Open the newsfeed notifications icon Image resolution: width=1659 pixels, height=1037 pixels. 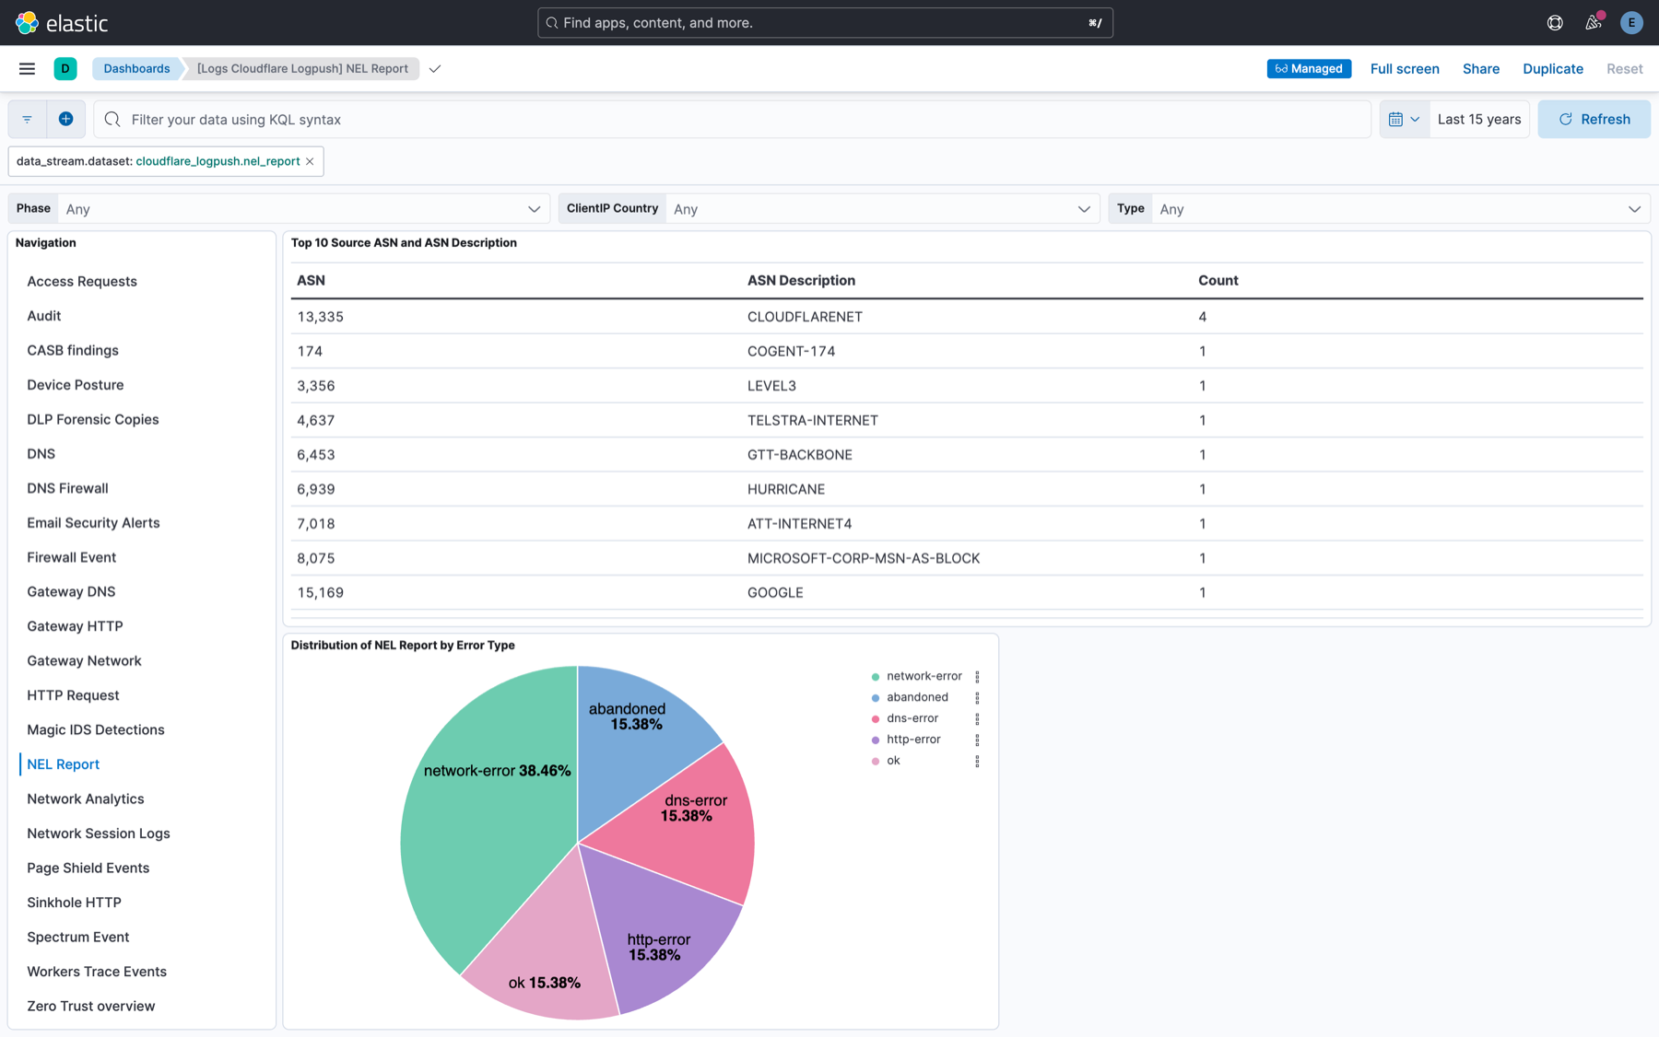(x=1594, y=22)
